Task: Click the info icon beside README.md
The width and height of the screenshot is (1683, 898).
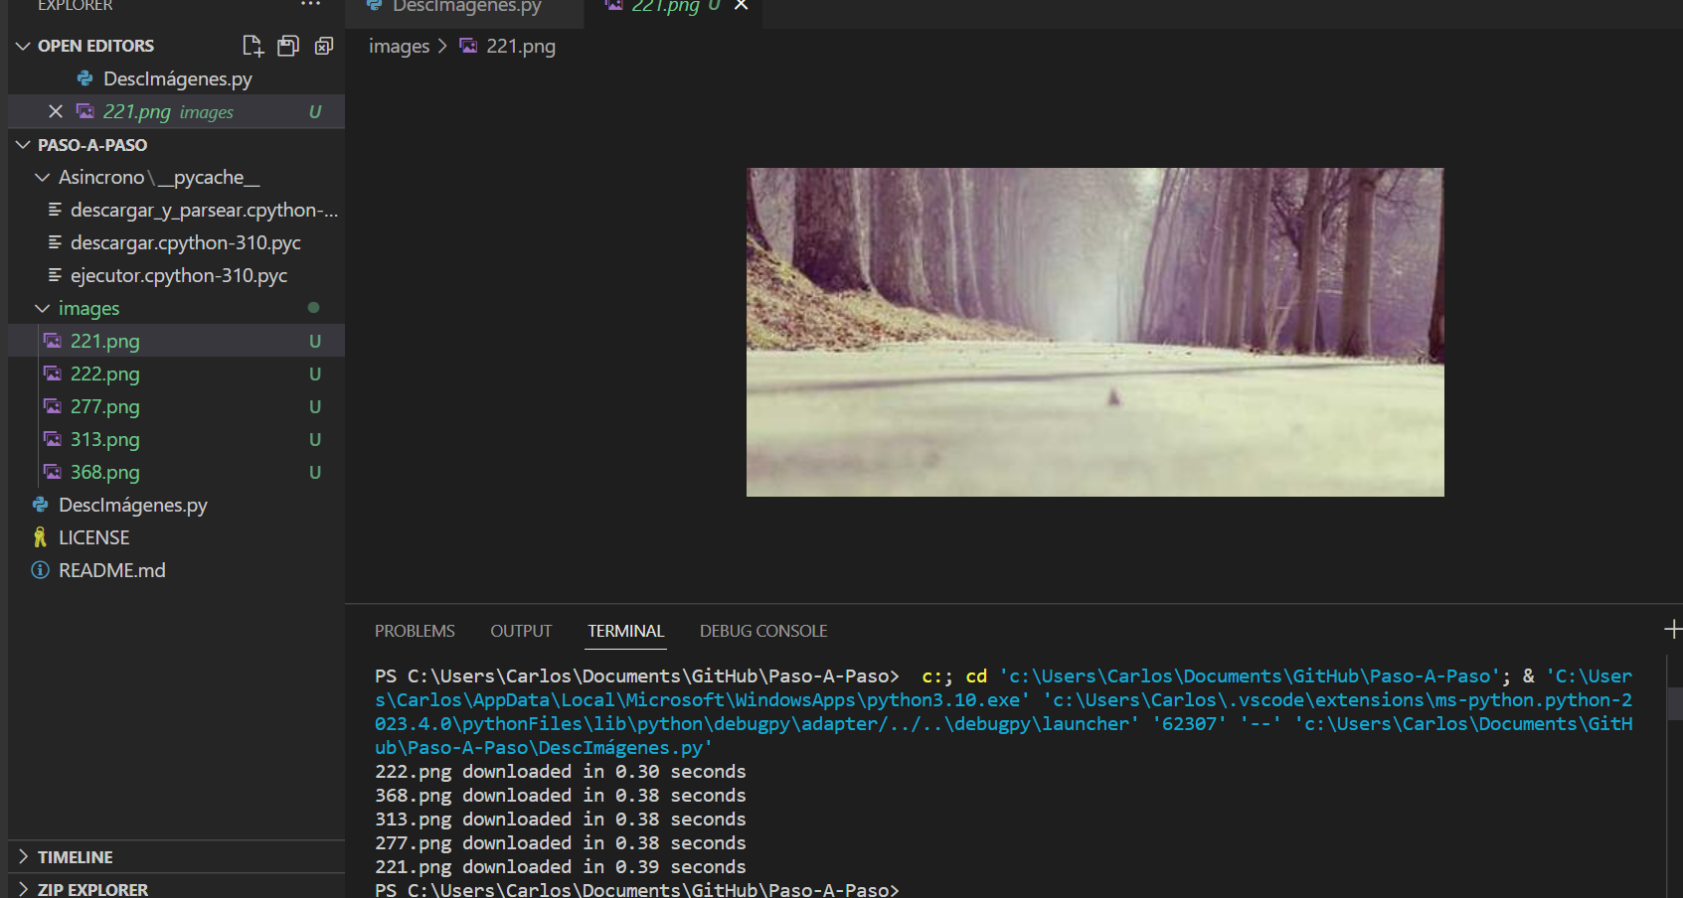Action: point(39,569)
